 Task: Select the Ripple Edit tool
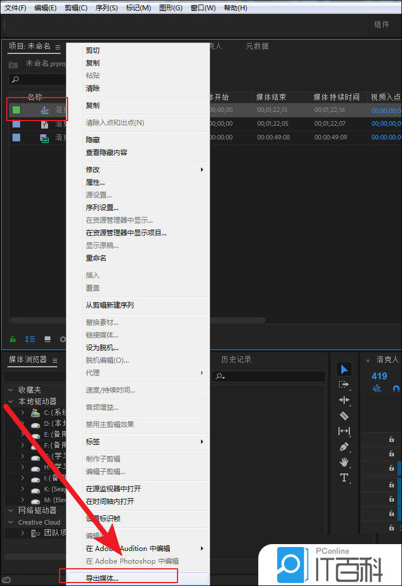(x=344, y=400)
